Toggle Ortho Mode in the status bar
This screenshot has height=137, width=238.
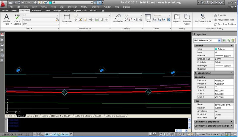click(x=43, y=134)
